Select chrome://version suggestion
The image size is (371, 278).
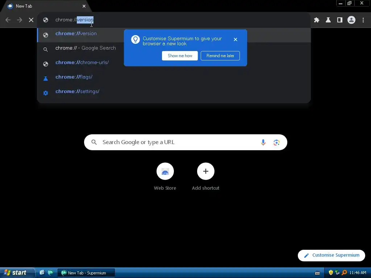point(174,35)
